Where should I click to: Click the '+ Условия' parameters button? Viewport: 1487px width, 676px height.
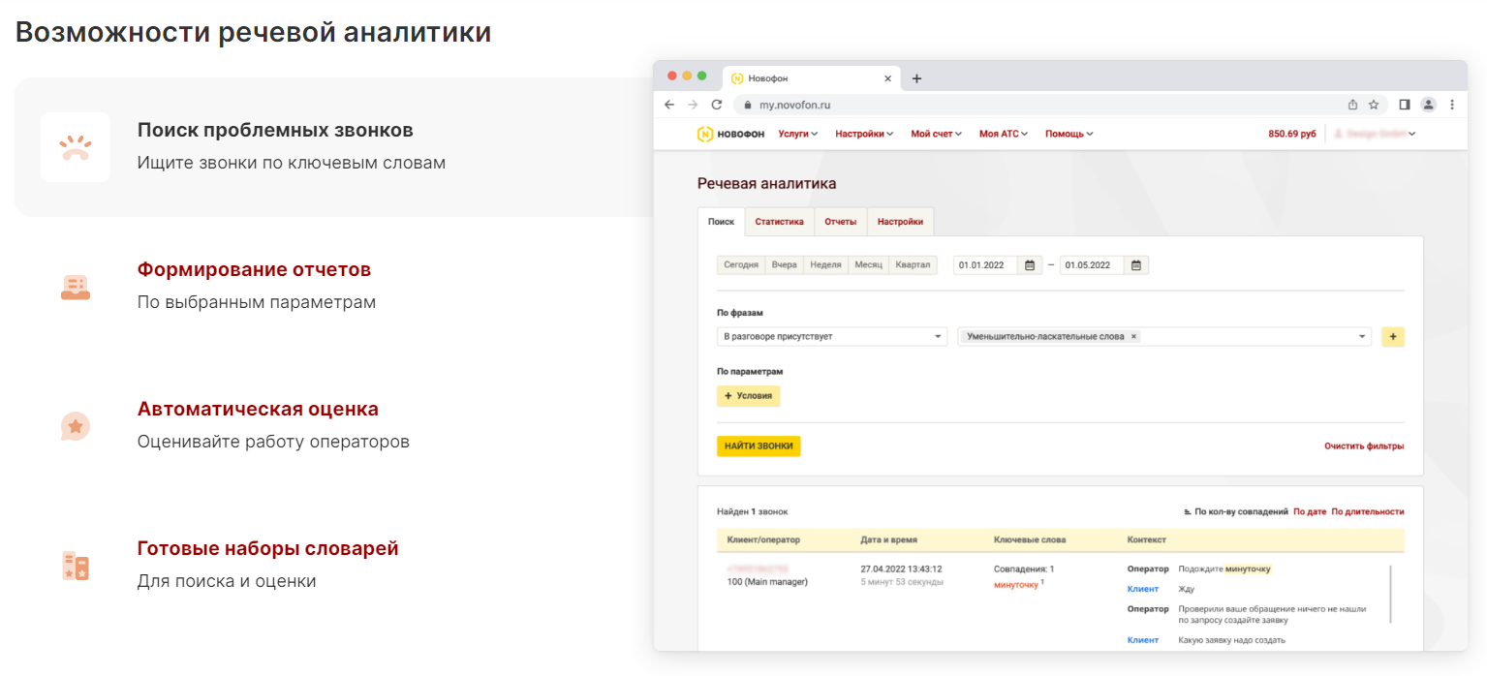click(x=748, y=396)
